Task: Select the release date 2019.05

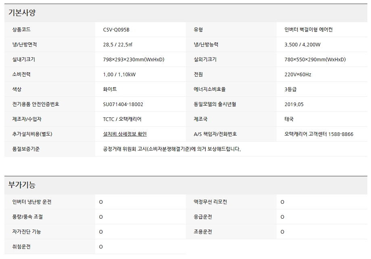Action: [294, 104]
